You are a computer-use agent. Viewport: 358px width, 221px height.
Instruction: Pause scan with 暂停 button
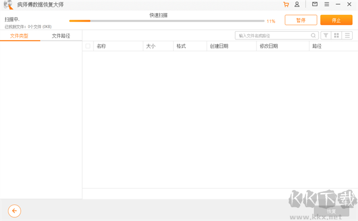pyautogui.click(x=301, y=20)
